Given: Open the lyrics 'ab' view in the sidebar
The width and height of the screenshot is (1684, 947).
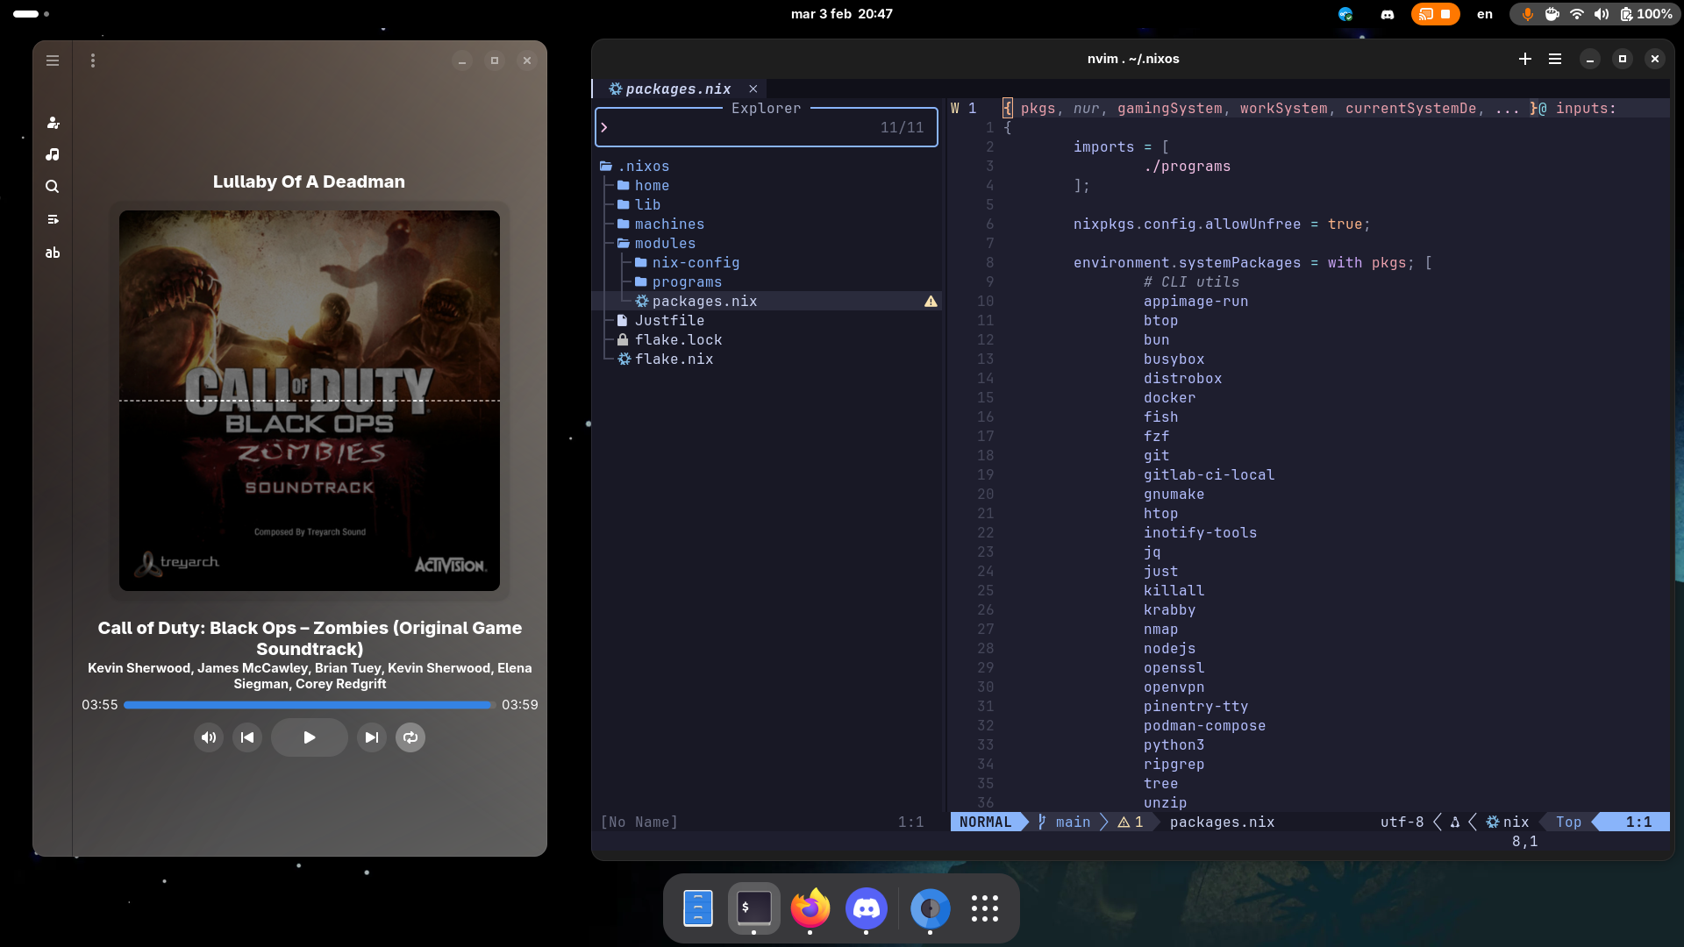Looking at the screenshot, I should pos(53,253).
